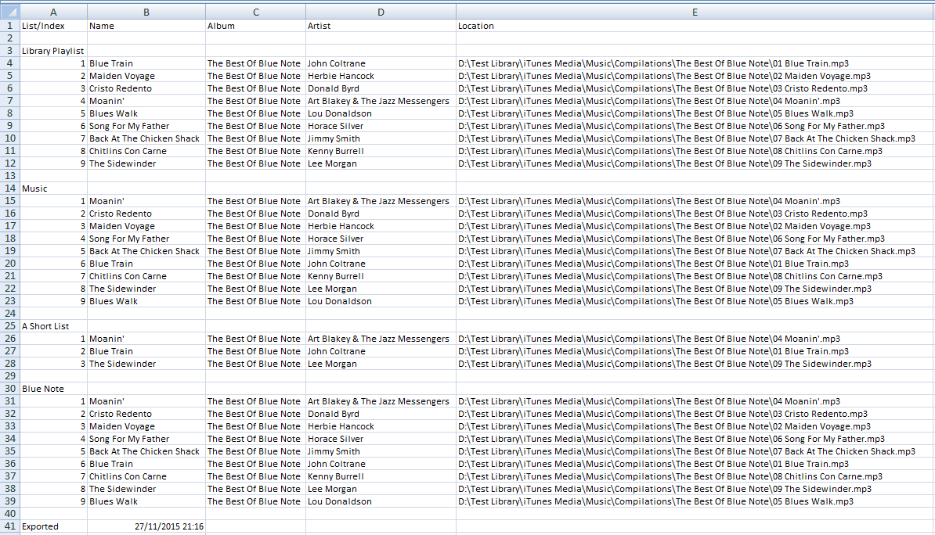Click 'Jimmy Smith' in row 35
This screenshot has height=535, width=935.
(381, 451)
